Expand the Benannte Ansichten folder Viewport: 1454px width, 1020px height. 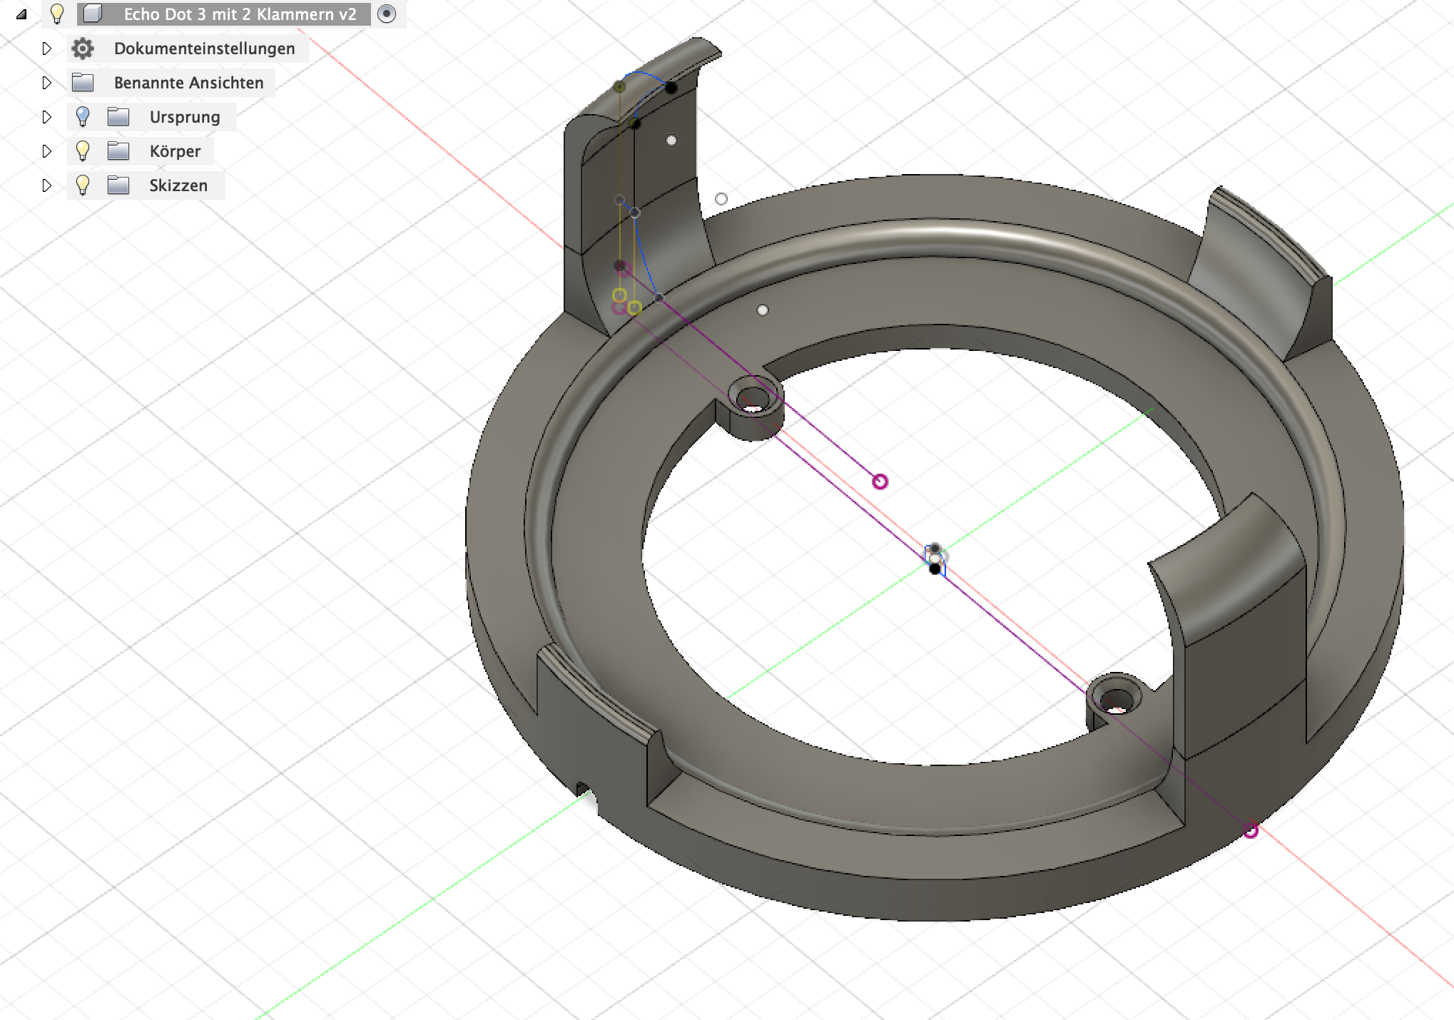(47, 83)
